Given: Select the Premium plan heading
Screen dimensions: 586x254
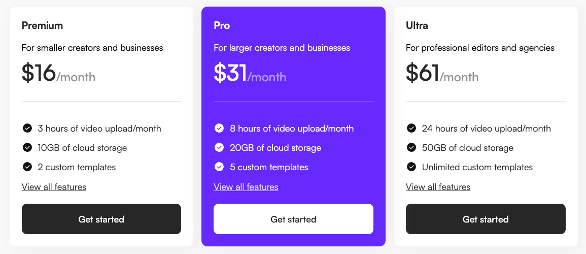Looking at the screenshot, I should 42,25.
